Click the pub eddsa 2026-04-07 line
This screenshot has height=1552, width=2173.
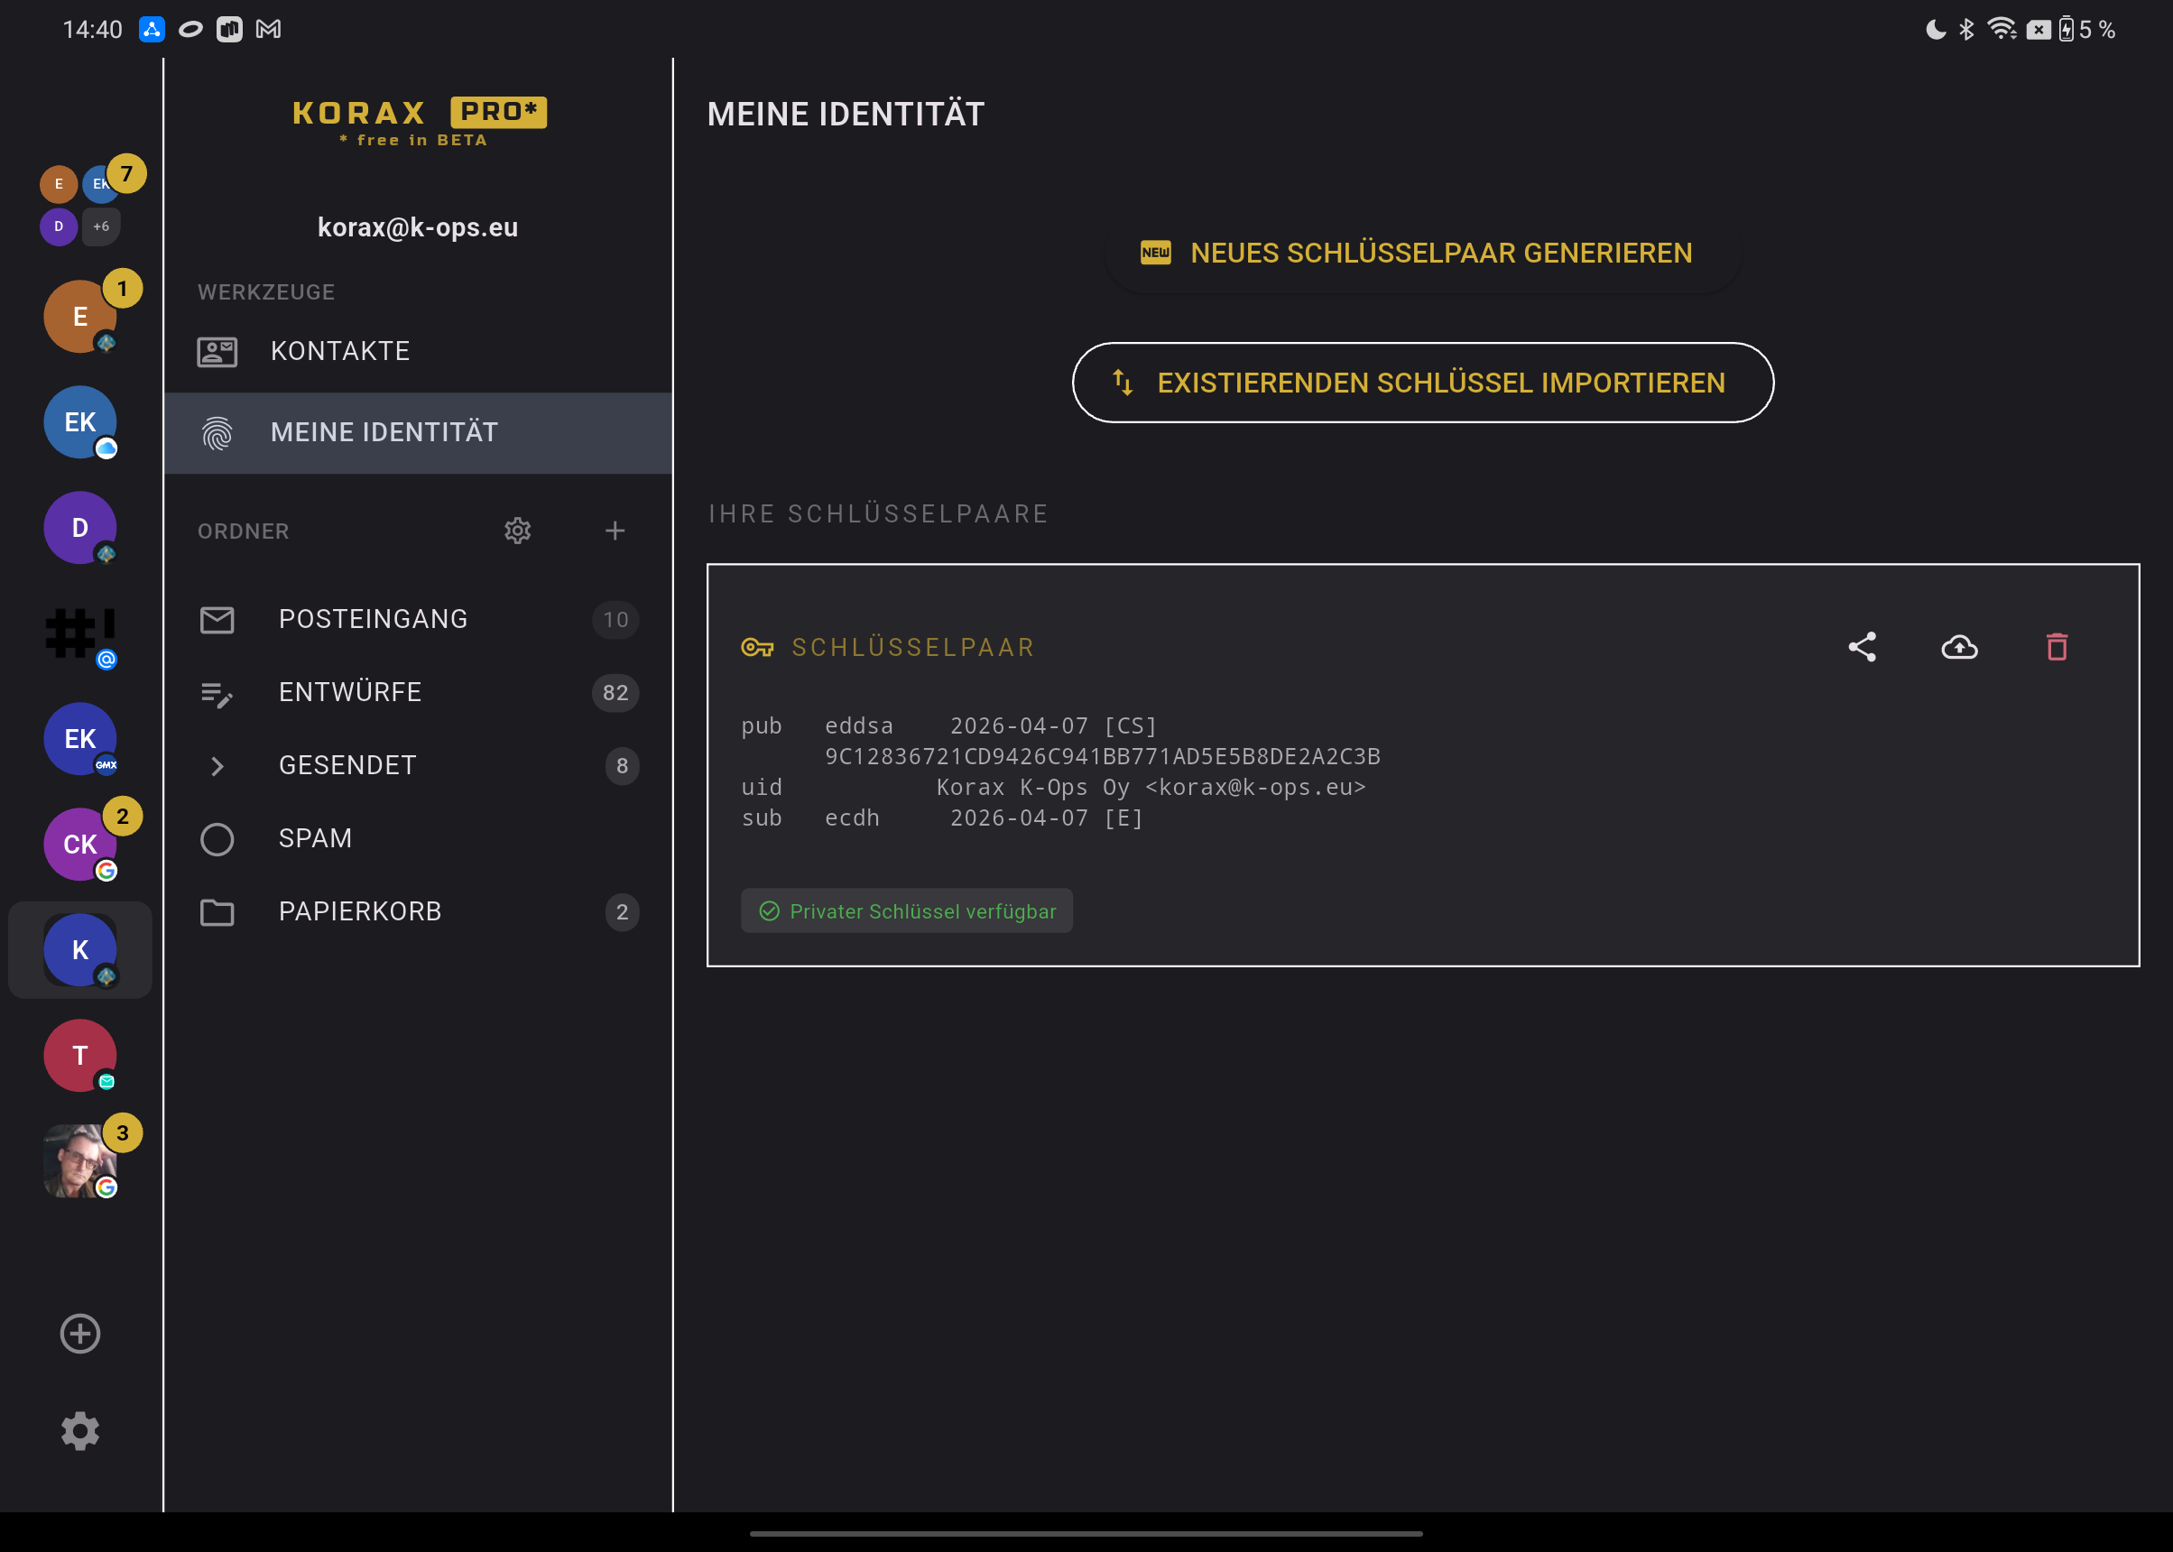pos(950,726)
